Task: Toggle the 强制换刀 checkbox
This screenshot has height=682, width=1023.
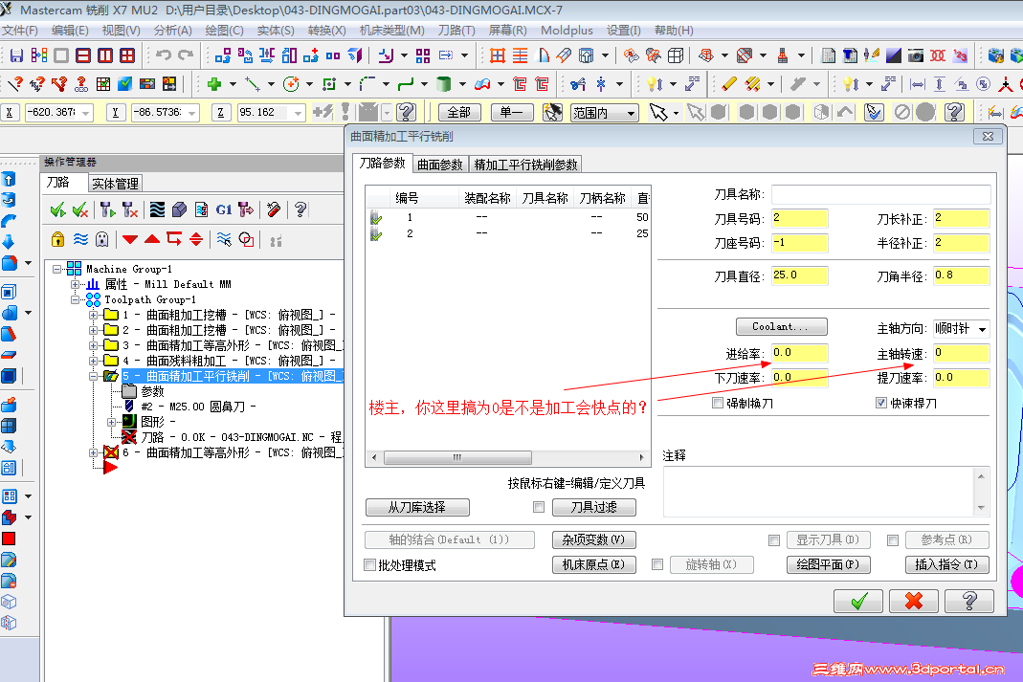Action: 718,403
